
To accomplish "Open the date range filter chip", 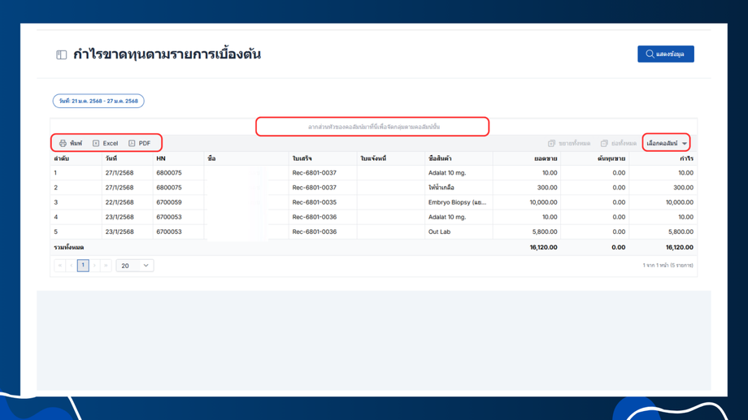I will tap(98, 101).
